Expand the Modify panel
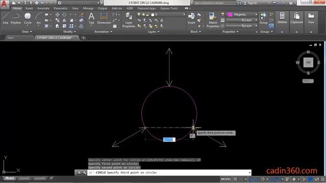326x183 pixels. click(x=70, y=32)
